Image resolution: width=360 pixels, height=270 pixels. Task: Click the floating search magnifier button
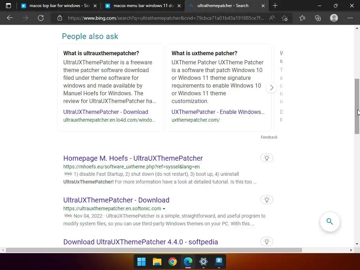coord(330,221)
